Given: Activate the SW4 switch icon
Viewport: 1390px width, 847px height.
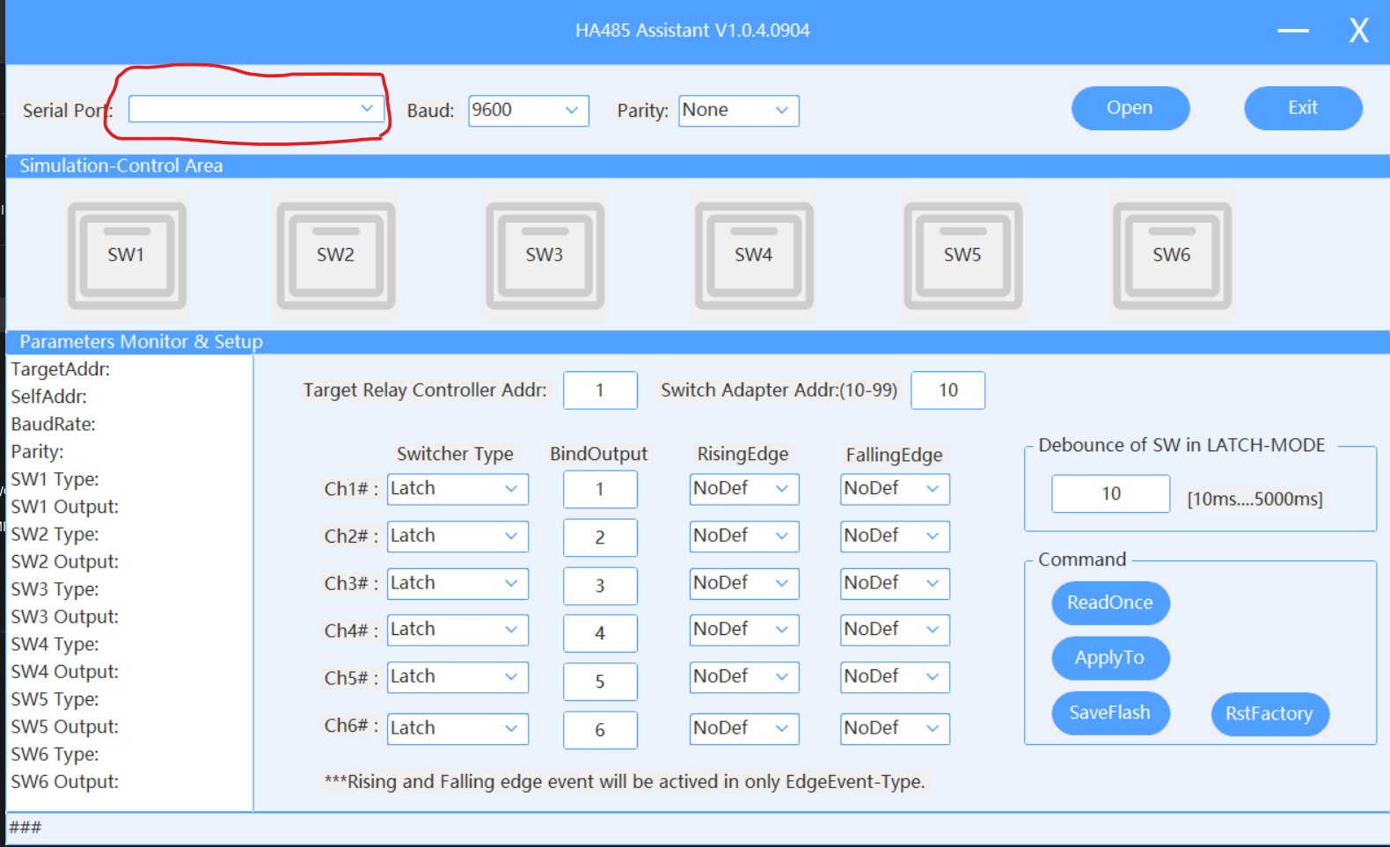Looking at the screenshot, I should [x=754, y=255].
